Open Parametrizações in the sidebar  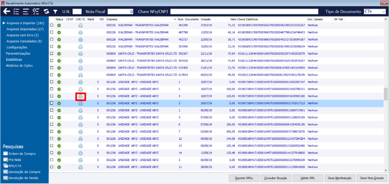pos(18,54)
